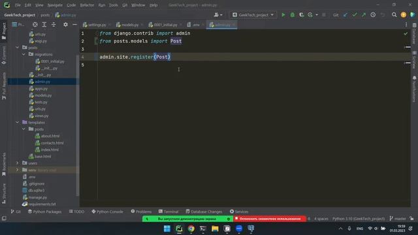418x235 pixels.
Task: Open the GeekTech_project run configuration dropdown
Action: (x=253, y=15)
